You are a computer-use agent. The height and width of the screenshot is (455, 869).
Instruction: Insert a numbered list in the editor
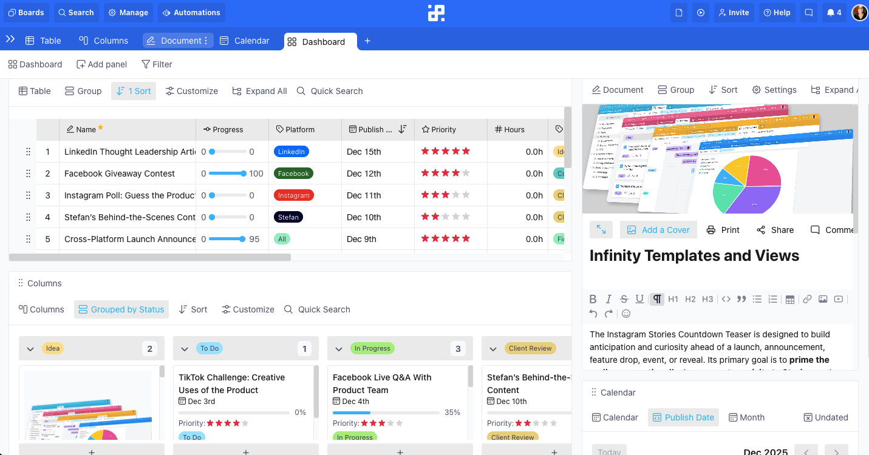[772, 298]
